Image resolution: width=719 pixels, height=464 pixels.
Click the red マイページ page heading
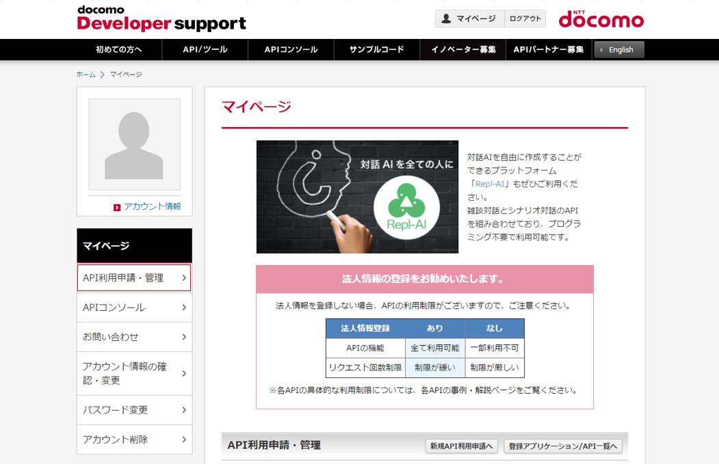(x=257, y=107)
